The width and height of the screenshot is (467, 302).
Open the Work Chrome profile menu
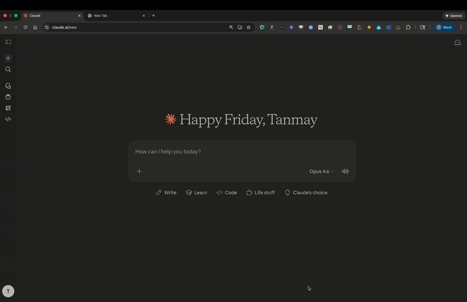[x=444, y=27]
